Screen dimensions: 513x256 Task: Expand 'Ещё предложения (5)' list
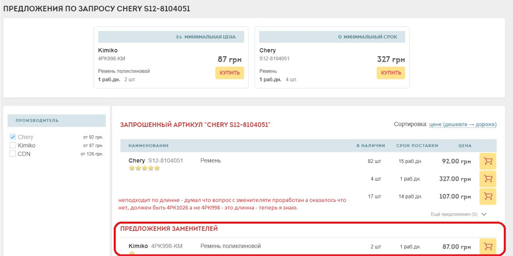[x=458, y=214]
